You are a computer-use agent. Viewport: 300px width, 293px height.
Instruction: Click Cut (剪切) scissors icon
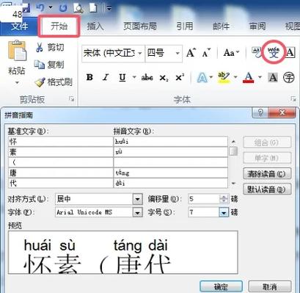(x=40, y=47)
